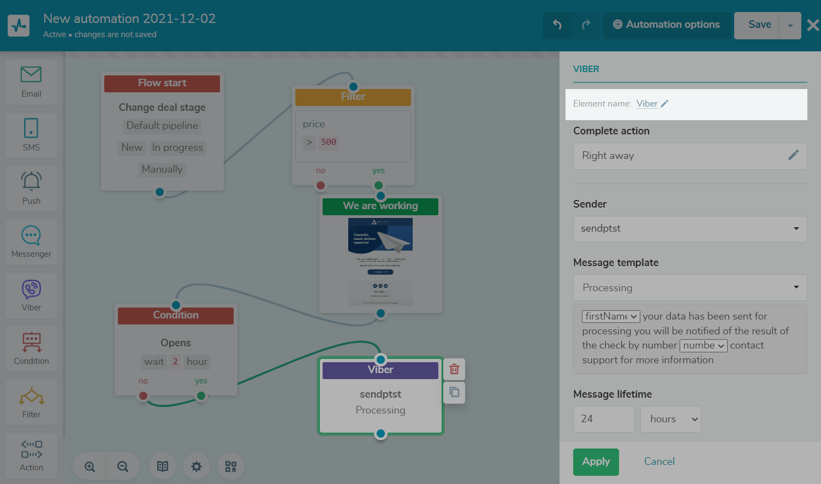This screenshot has height=484, width=821.
Task: Click the 'hour' wait unit in Condition
Action: 197,362
